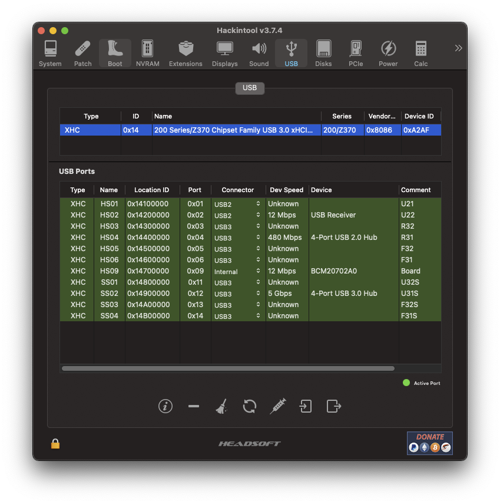
Task: Click the import icon button
Action: (x=306, y=406)
